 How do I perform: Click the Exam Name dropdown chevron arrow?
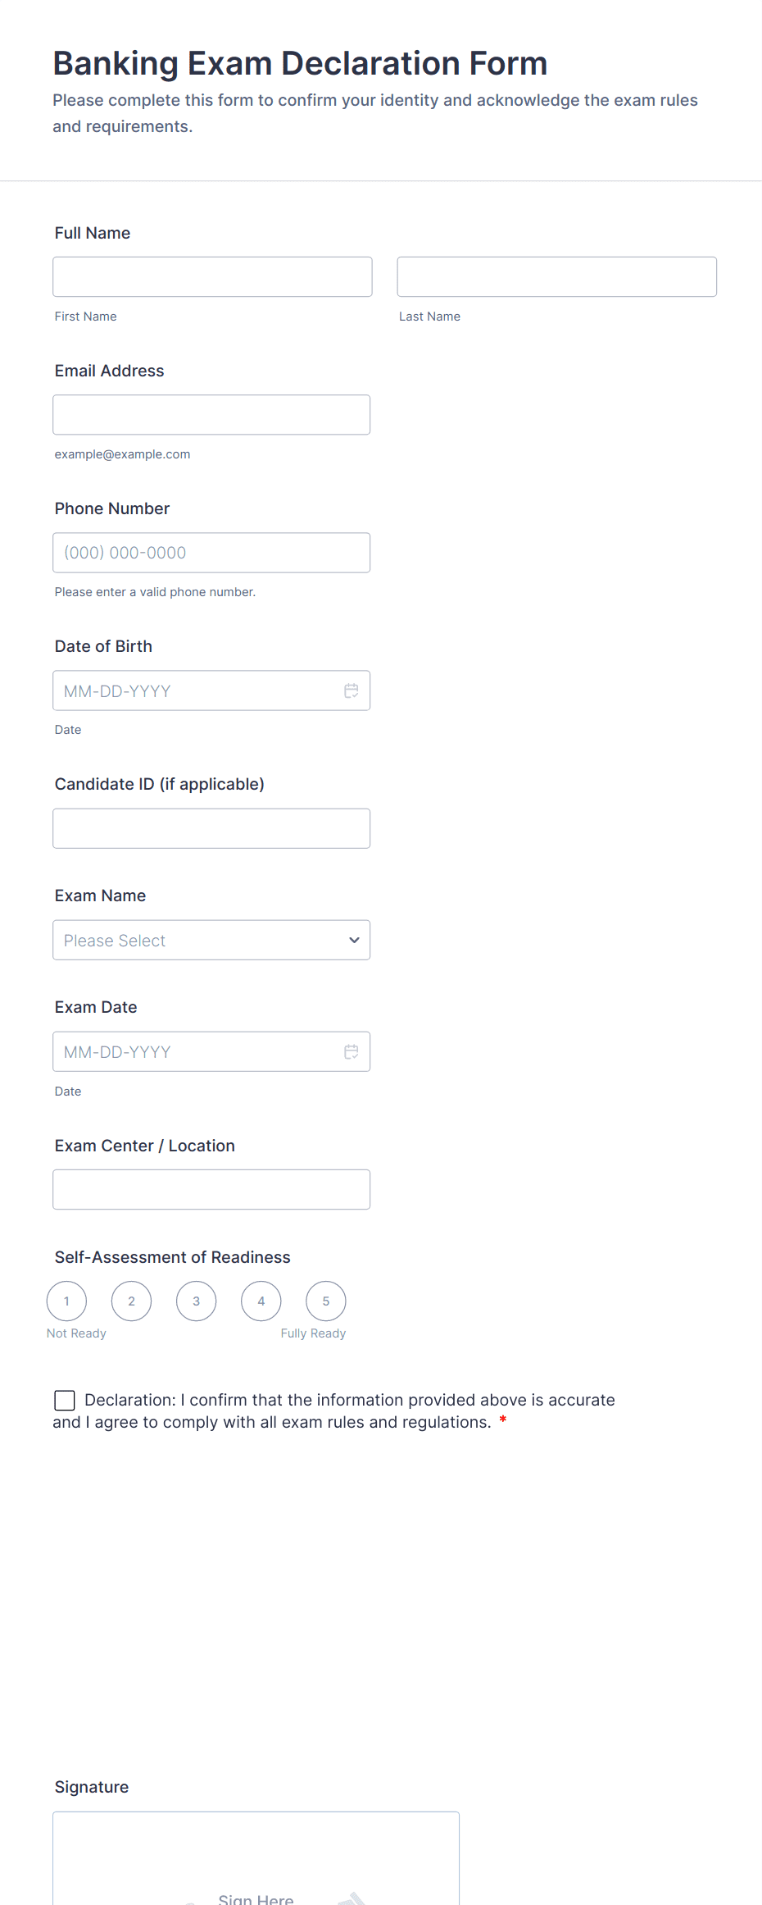coord(354,940)
